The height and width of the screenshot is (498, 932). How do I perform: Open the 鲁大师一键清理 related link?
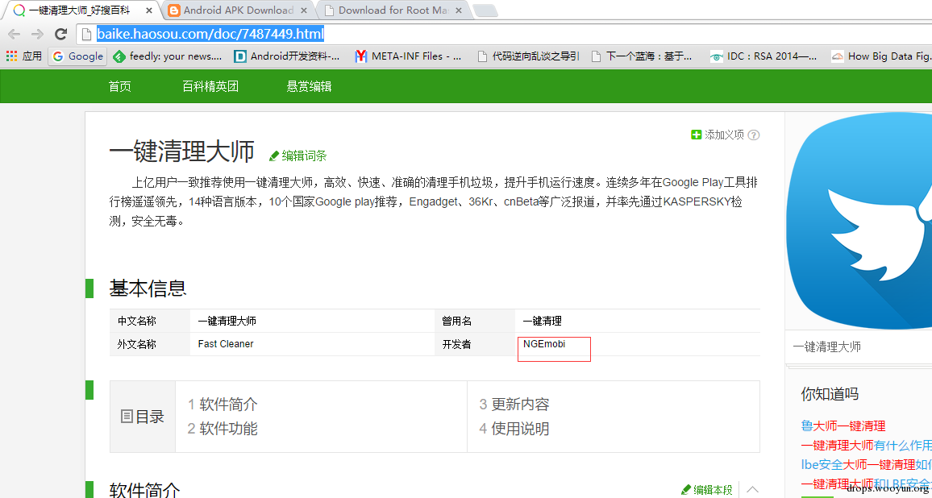843,425
